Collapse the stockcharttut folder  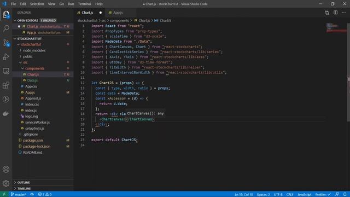coord(19,44)
